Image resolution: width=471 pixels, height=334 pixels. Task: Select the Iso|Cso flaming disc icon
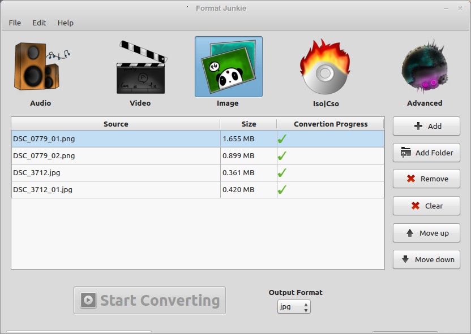[326, 67]
